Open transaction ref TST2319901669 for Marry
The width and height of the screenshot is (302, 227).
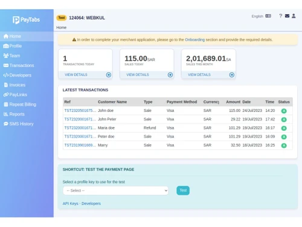(80, 145)
